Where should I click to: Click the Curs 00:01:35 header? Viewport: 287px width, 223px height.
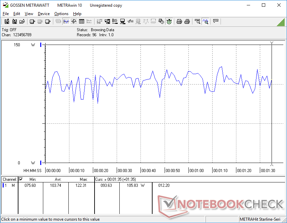(115, 179)
